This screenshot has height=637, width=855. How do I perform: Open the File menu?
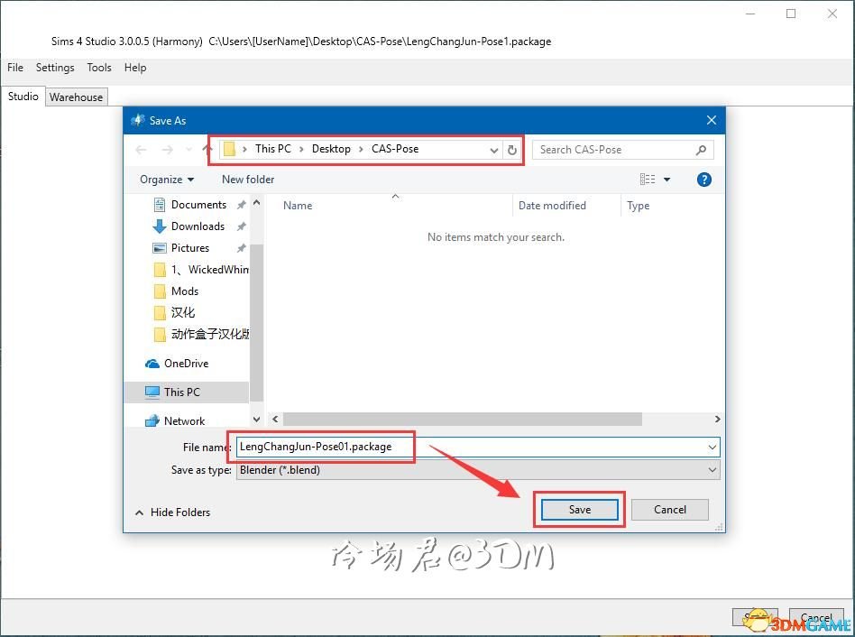point(15,68)
